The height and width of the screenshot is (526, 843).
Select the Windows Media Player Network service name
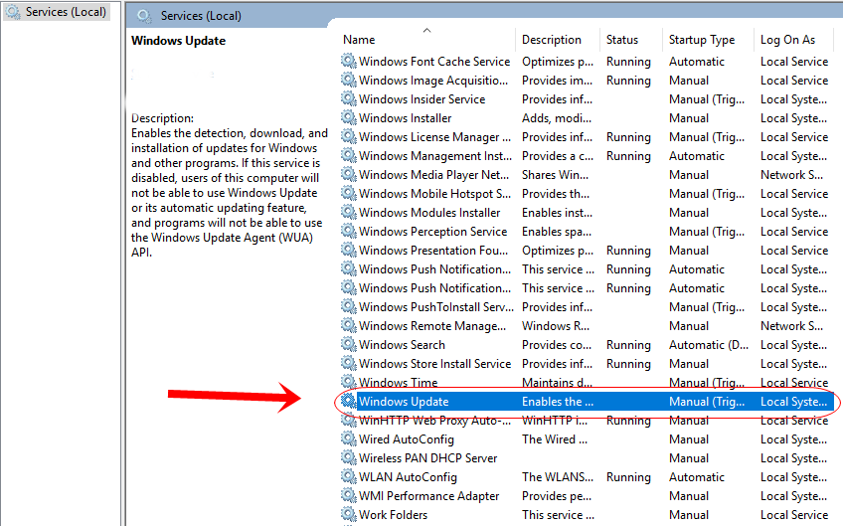433,175
